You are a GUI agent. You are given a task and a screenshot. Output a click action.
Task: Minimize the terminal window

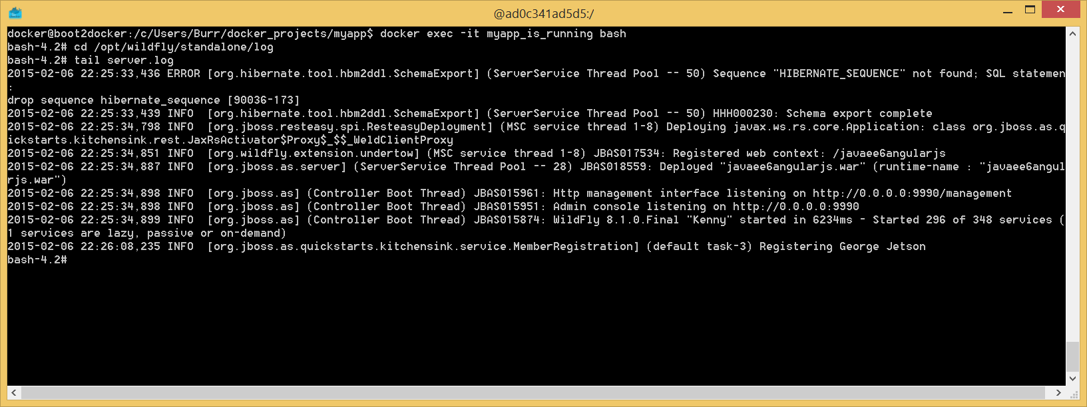click(x=1007, y=11)
